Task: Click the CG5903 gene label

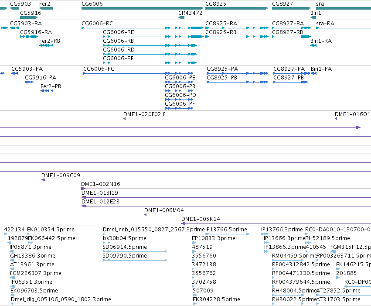Action: click(20, 4)
